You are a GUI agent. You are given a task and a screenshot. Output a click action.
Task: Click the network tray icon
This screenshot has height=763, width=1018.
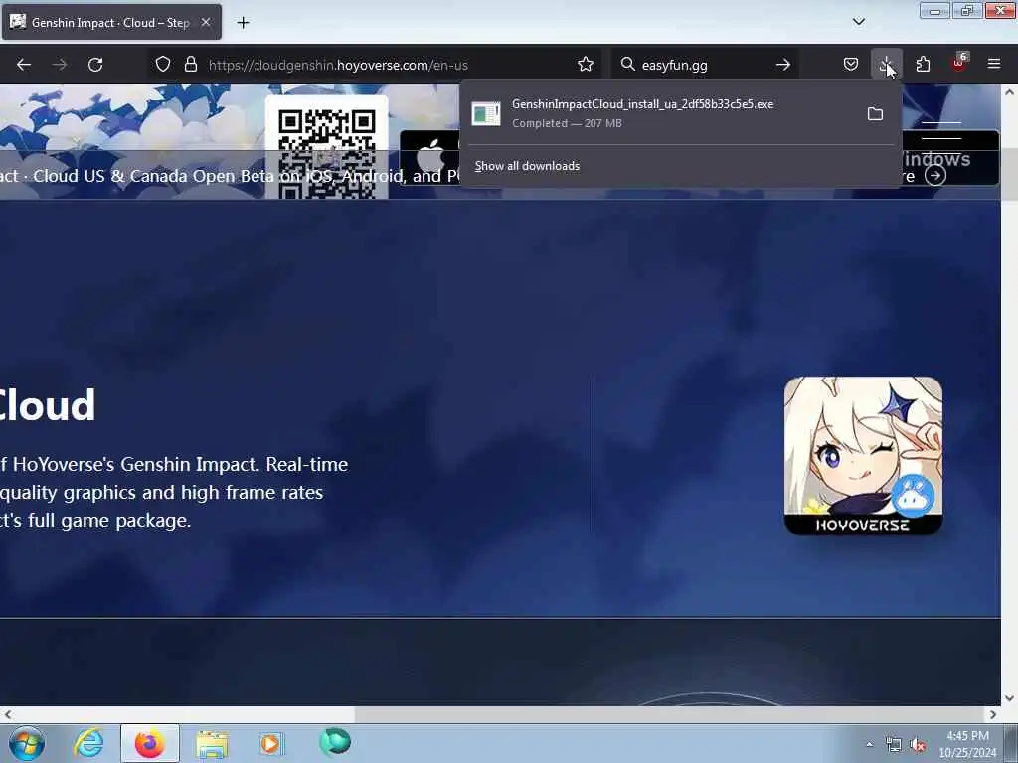click(894, 745)
